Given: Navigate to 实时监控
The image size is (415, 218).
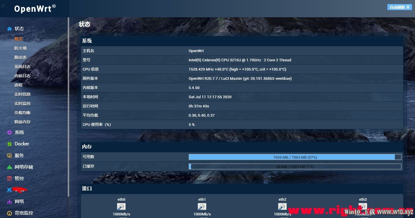Looking at the screenshot, I should coord(22,103).
